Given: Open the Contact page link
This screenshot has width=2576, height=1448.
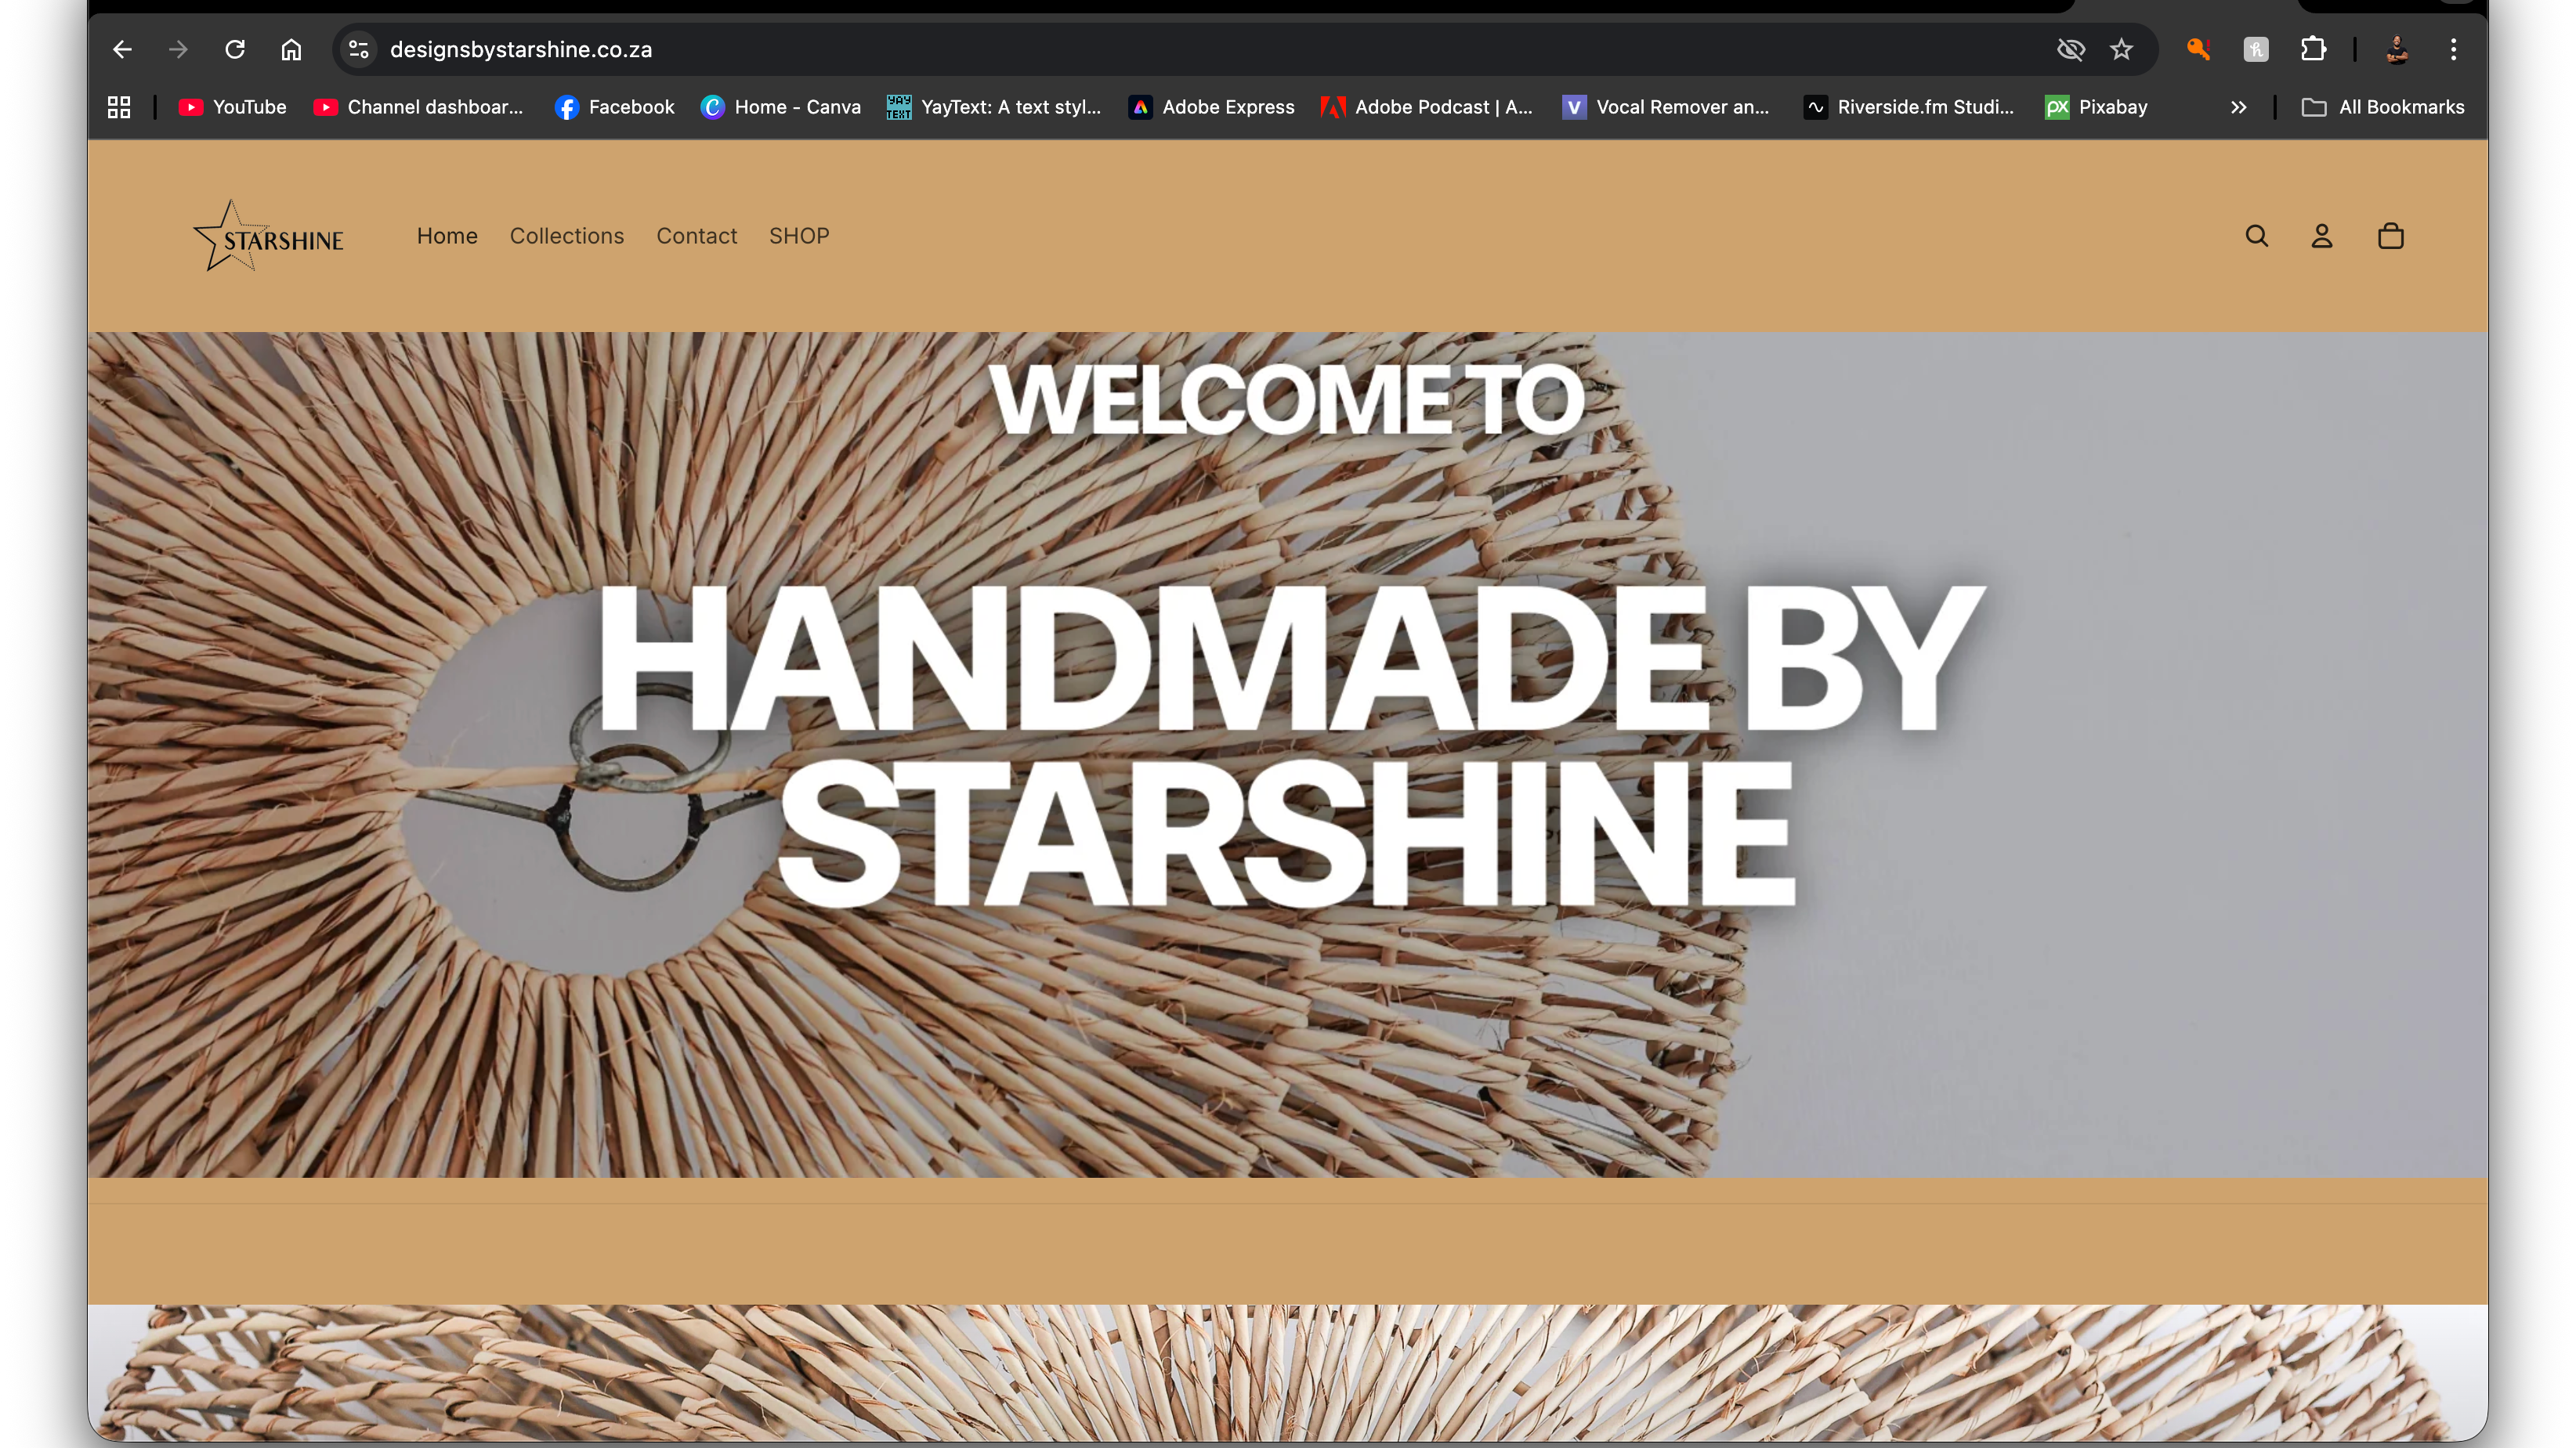Looking at the screenshot, I should [x=696, y=236].
